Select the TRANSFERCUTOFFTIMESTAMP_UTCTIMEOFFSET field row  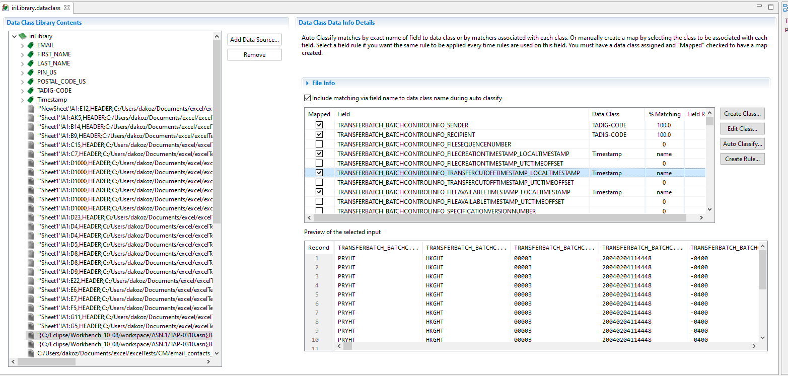[505, 183]
